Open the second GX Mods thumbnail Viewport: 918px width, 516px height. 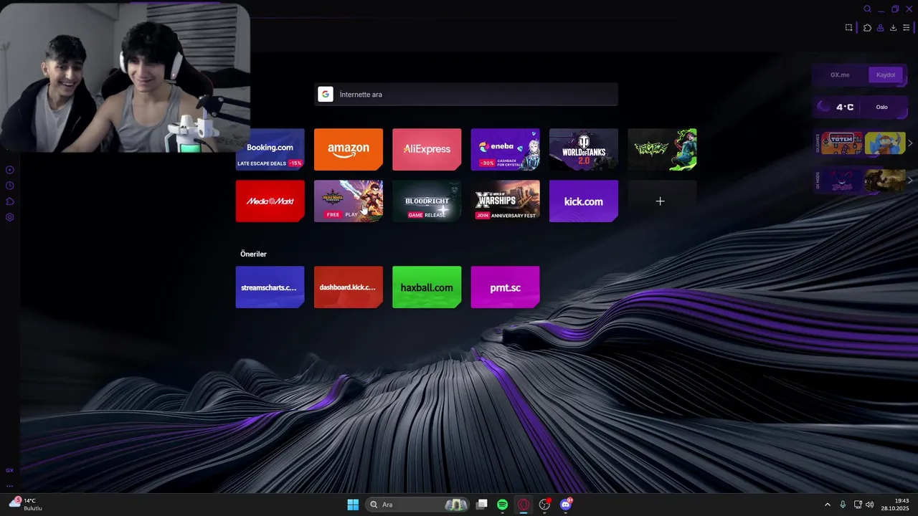tap(885, 181)
